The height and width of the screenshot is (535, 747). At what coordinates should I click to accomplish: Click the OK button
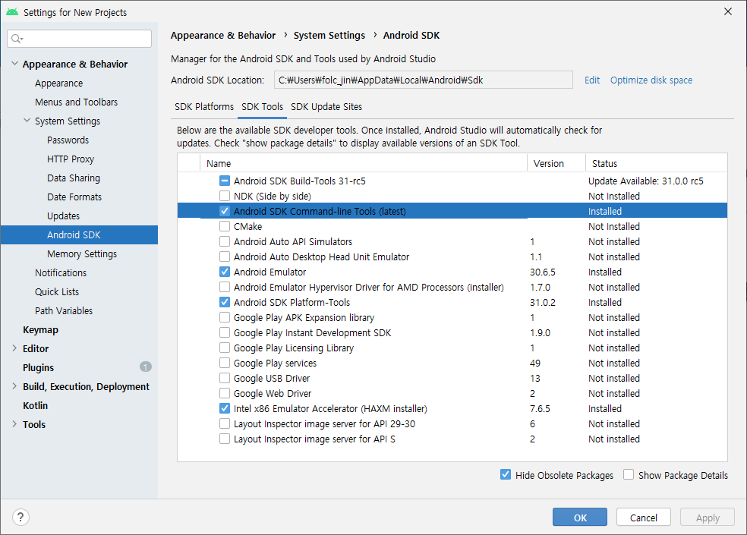[x=580, y=518]
